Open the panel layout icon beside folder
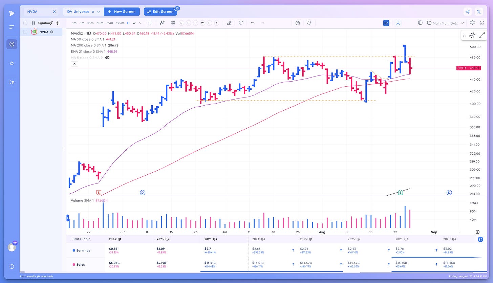This screenshot has height=283, width=493. point(420,23)
